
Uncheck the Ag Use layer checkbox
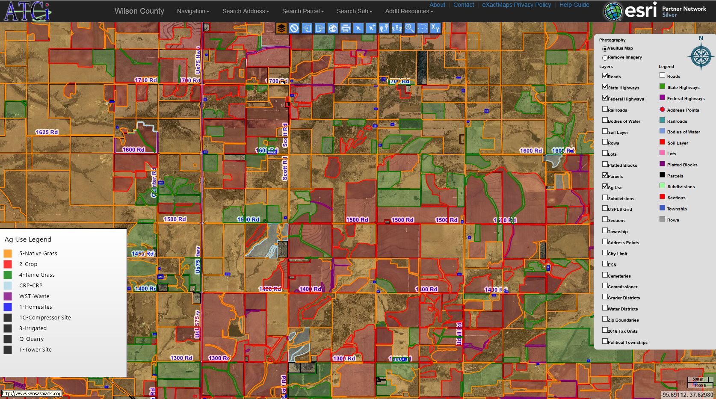tap(605, 186)
